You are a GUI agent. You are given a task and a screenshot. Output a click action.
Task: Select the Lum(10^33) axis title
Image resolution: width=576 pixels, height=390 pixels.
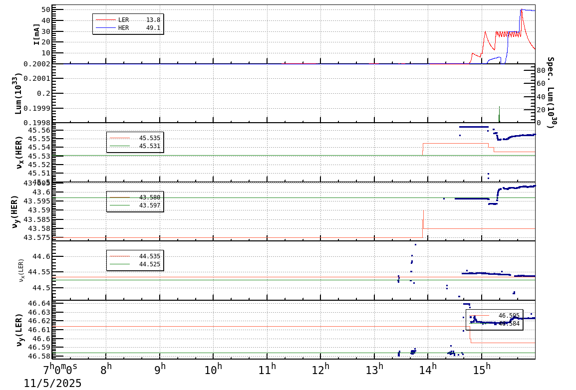tap(19, 93)
